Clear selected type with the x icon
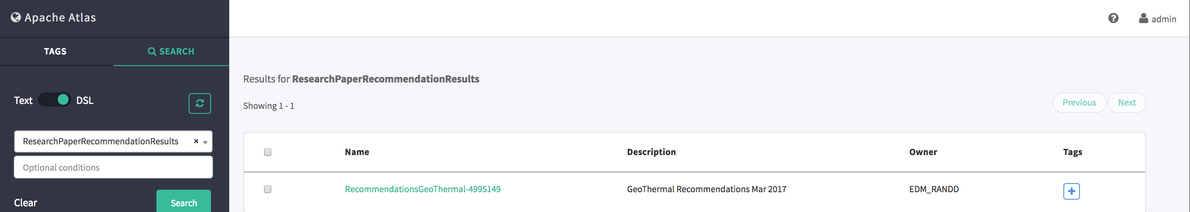This screenshot has height=212, width=1190. point(196,141)
